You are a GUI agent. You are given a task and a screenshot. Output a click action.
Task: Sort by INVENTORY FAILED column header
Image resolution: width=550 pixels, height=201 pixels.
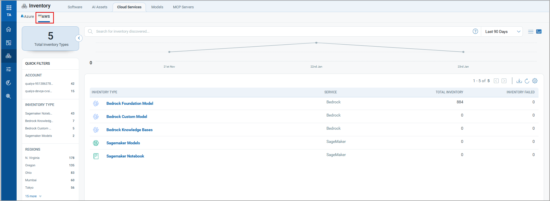[520, 92]
